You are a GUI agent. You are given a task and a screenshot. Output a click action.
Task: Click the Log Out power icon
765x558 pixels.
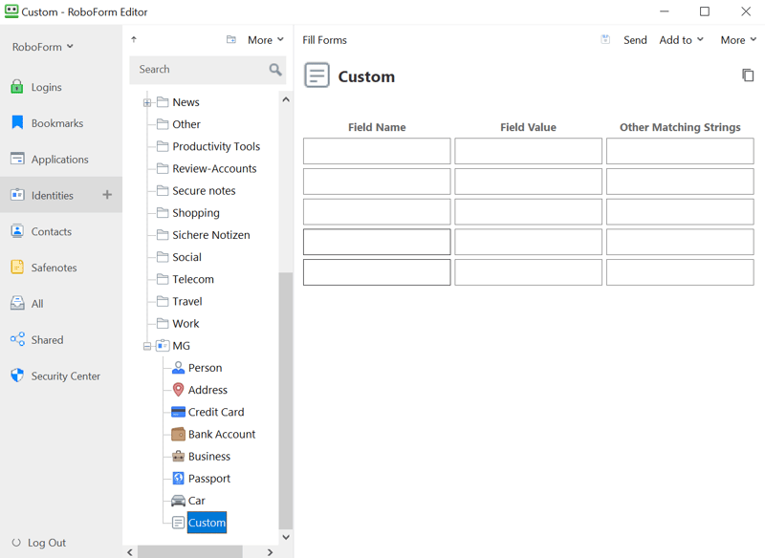[16, 543]
